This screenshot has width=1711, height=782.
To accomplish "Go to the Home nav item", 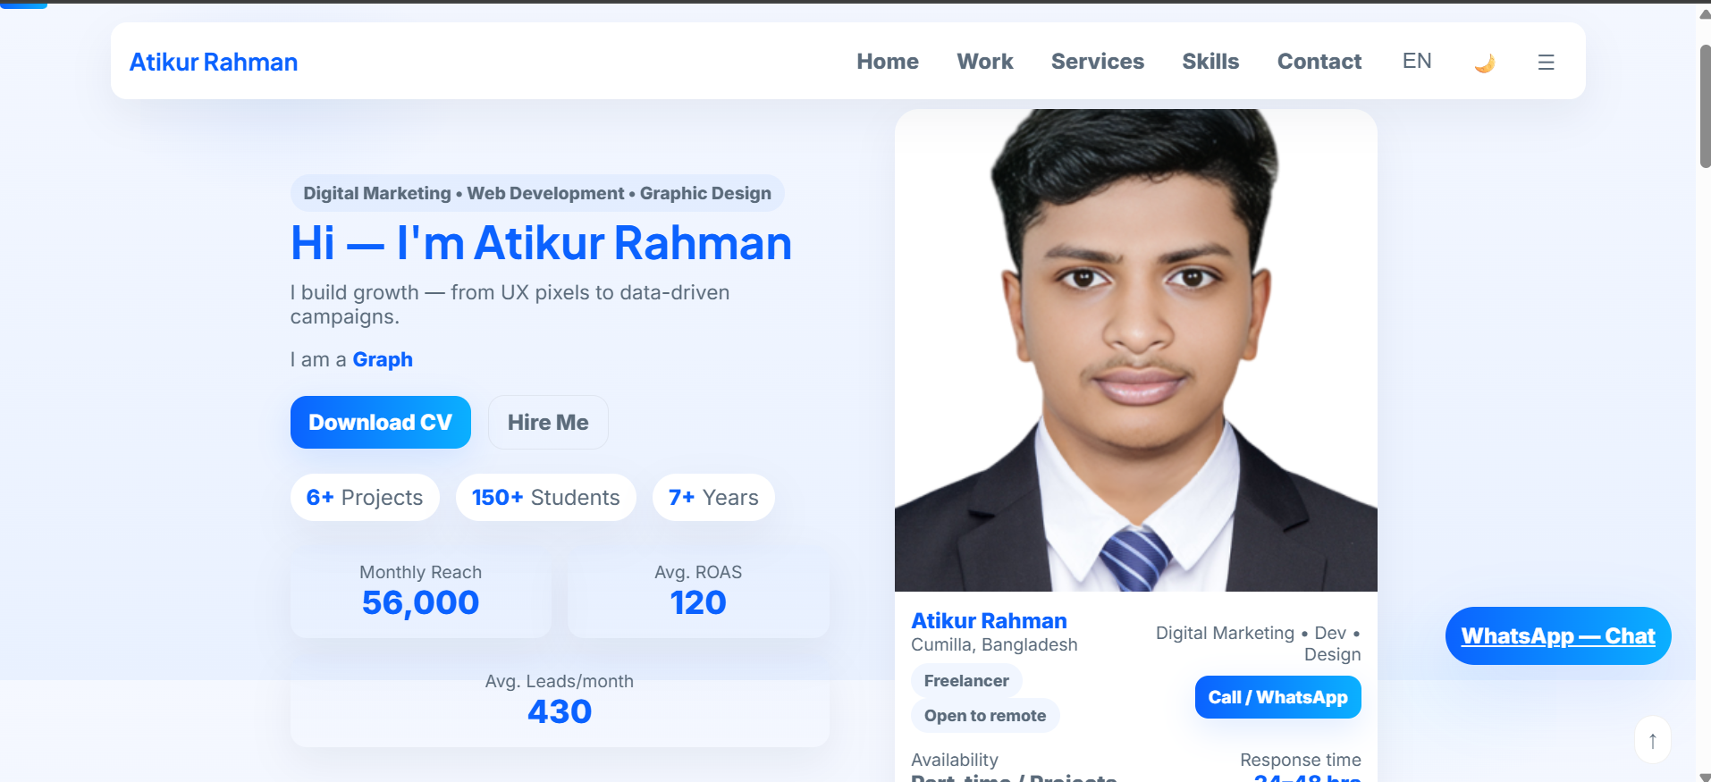I will tap(888, 62).
